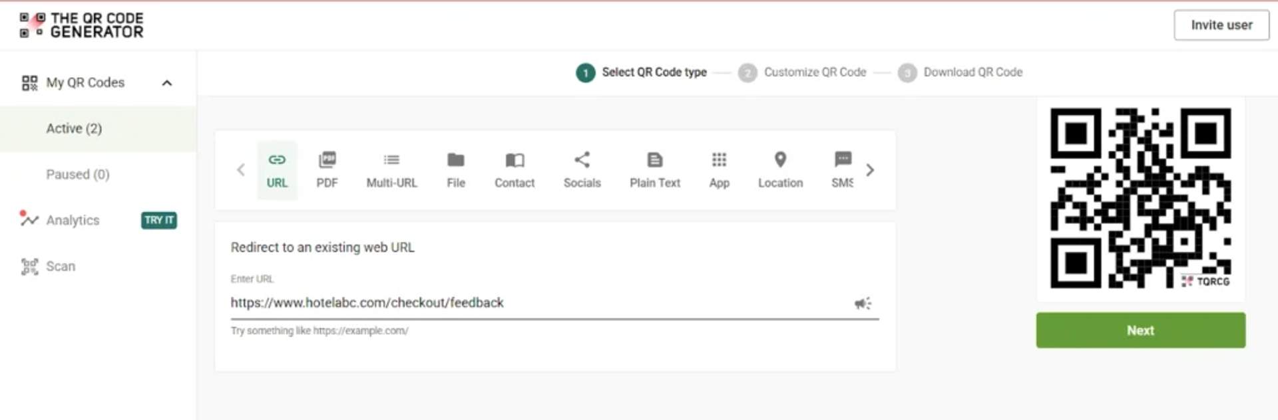This screenshot has height=420, width=1278.
Task: Pick the Multi-URL QR code type
Action: [x=391, y=171]
